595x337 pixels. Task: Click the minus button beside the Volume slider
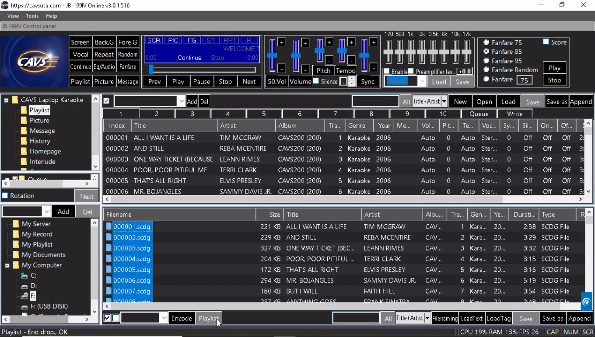coord(305,69)
